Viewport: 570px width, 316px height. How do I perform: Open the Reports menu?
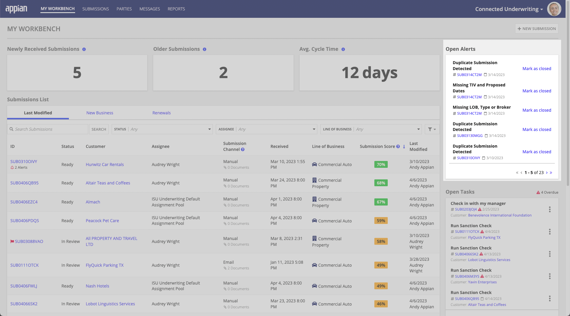click(x=176, y=9)
